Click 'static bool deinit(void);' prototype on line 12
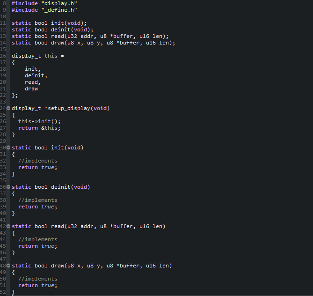The width and height of the screenshot is (313, 296). click(52, 30)
